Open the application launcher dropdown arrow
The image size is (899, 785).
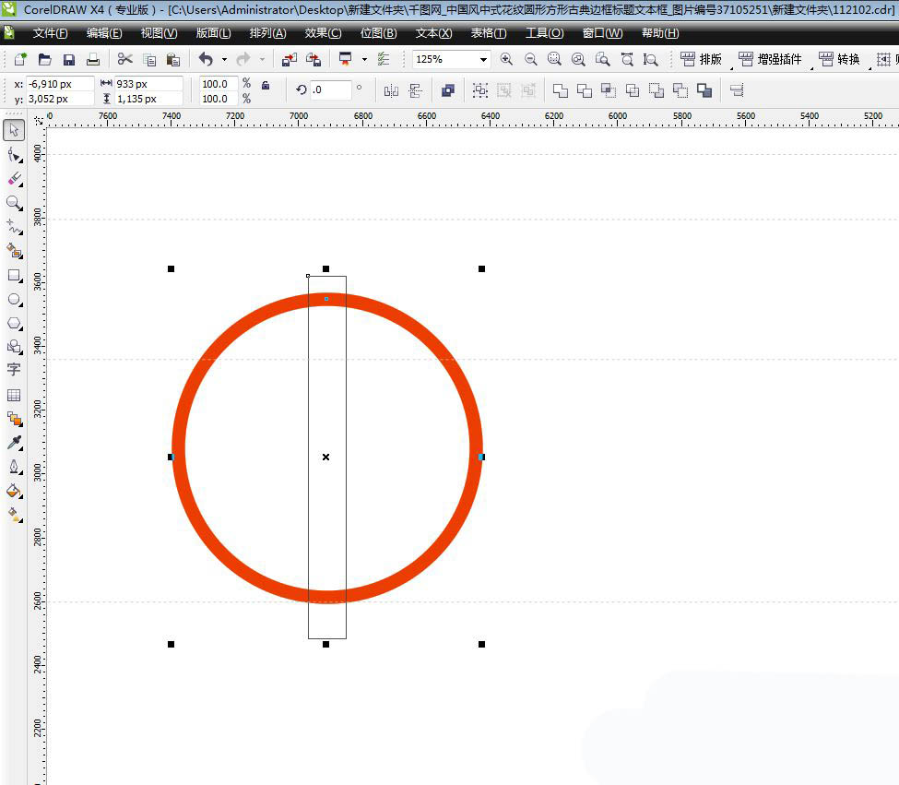point(364,60)
